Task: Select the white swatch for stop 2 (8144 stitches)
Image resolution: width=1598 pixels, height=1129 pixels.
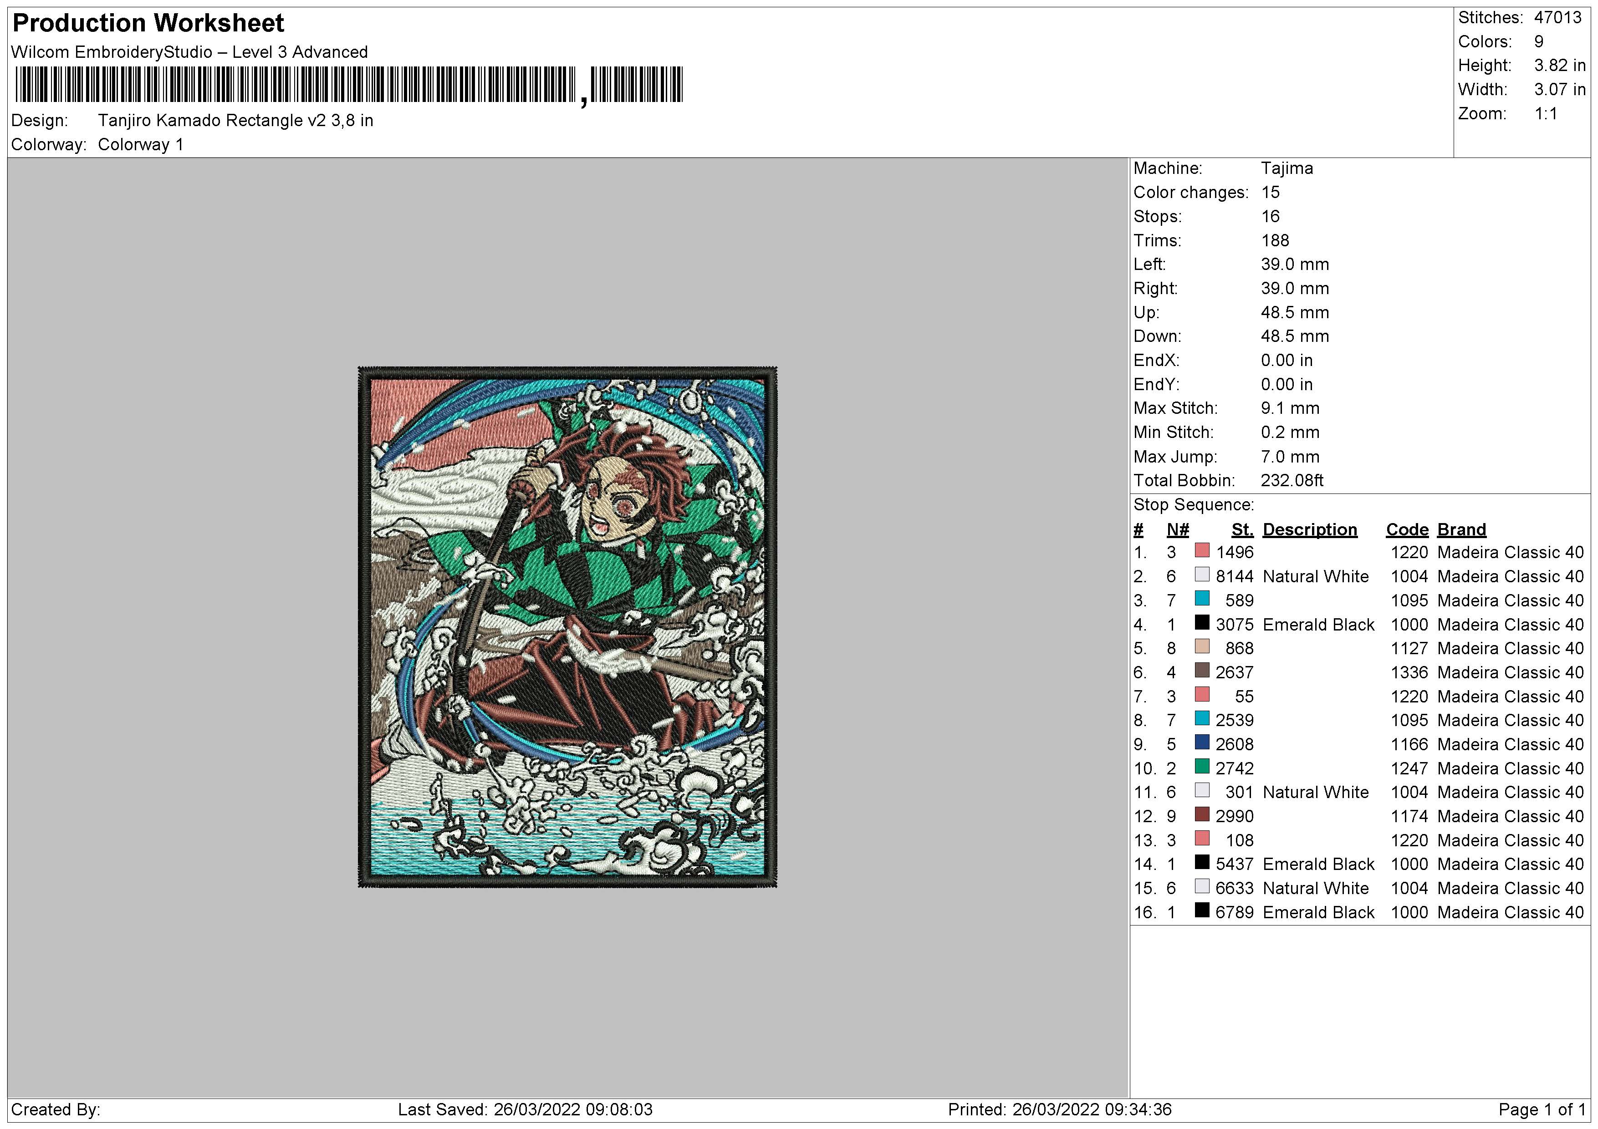Action: coord(1202,575)
